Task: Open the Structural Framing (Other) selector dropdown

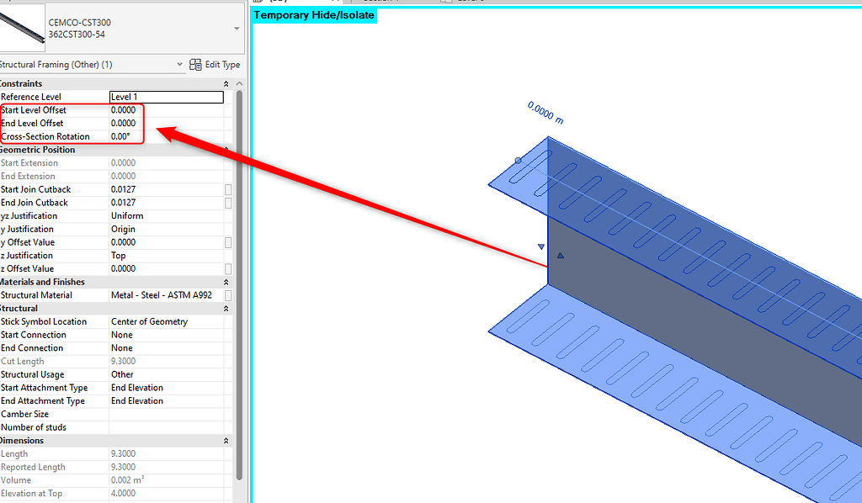Action: tap(178, 64)
